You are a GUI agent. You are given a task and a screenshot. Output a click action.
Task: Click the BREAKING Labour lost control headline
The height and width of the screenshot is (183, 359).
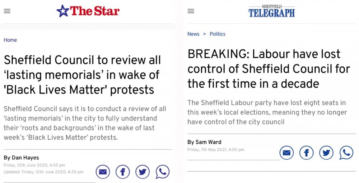click(x=269, y=69)
